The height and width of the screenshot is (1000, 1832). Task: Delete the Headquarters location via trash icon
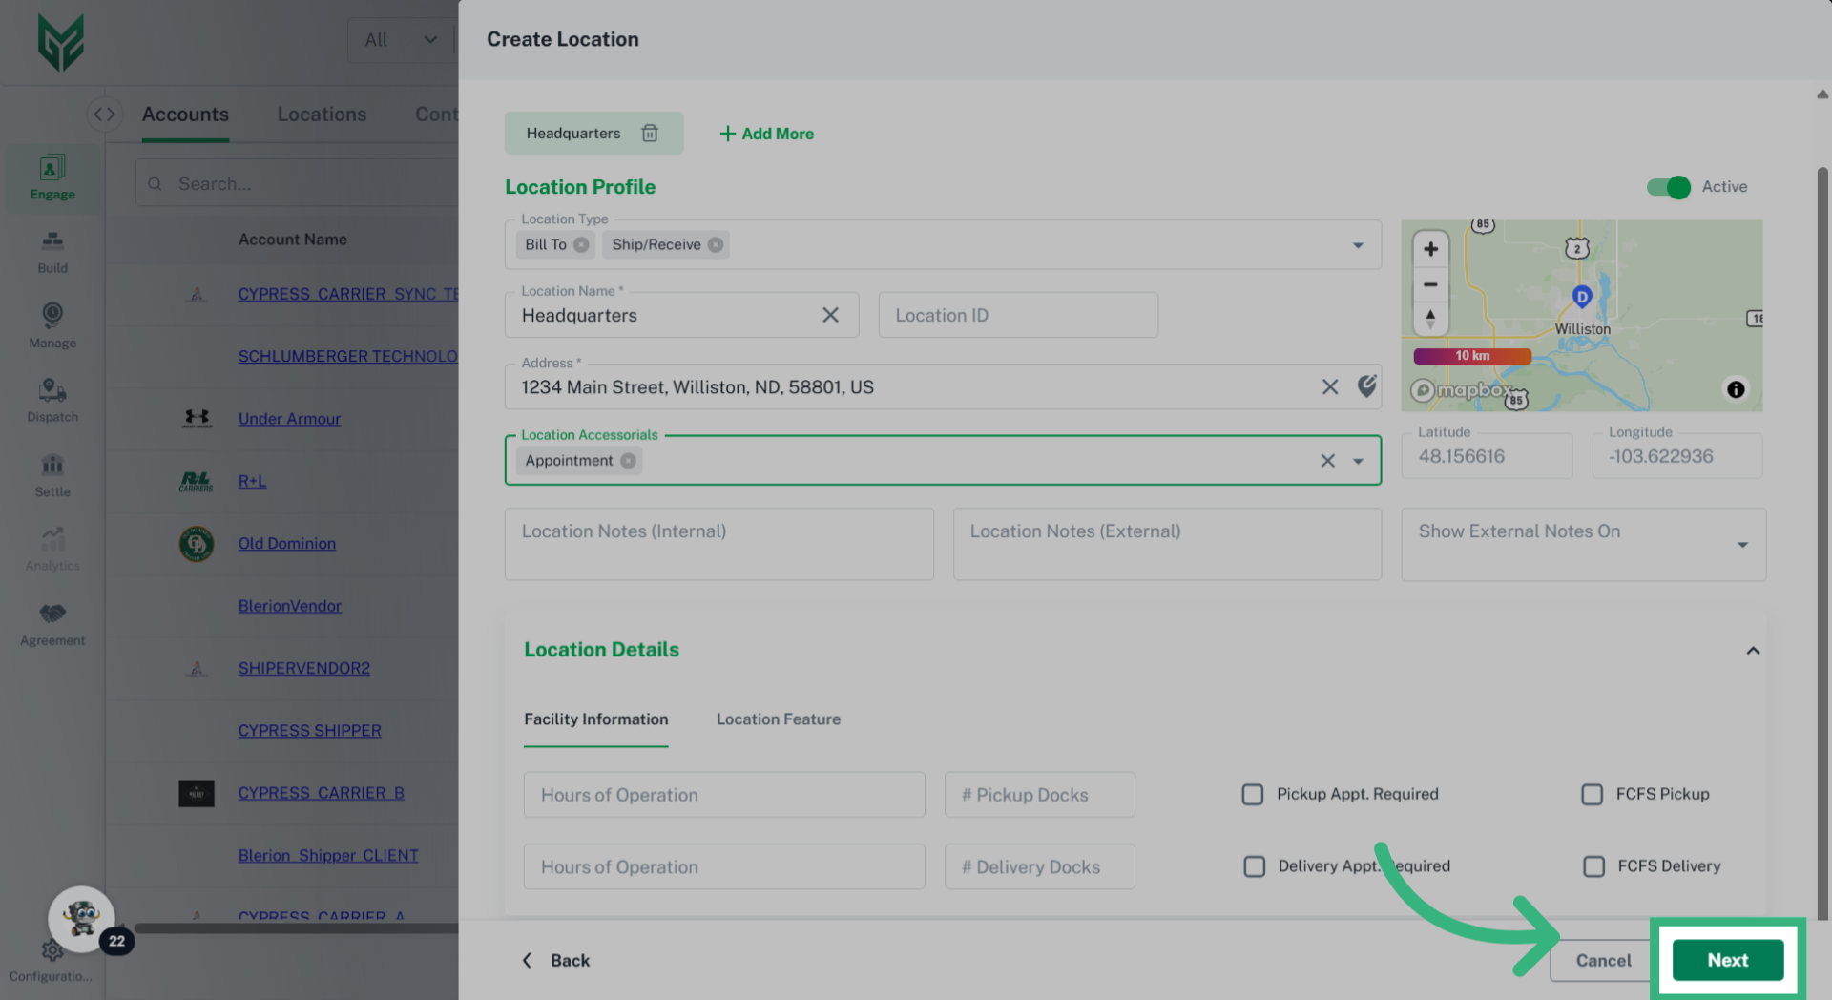tap(650, 134)
